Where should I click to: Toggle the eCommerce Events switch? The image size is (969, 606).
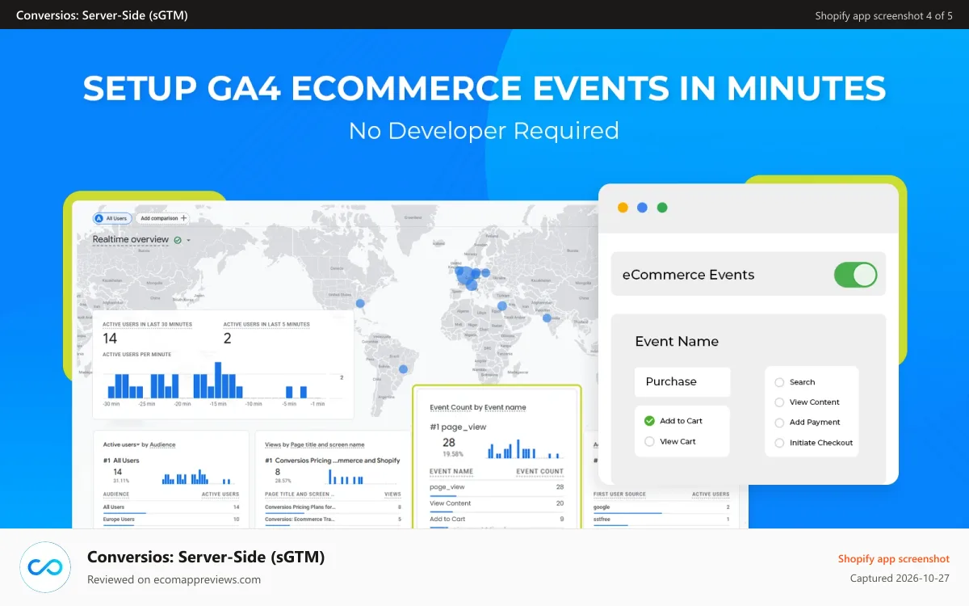click(x=855, y=275)
